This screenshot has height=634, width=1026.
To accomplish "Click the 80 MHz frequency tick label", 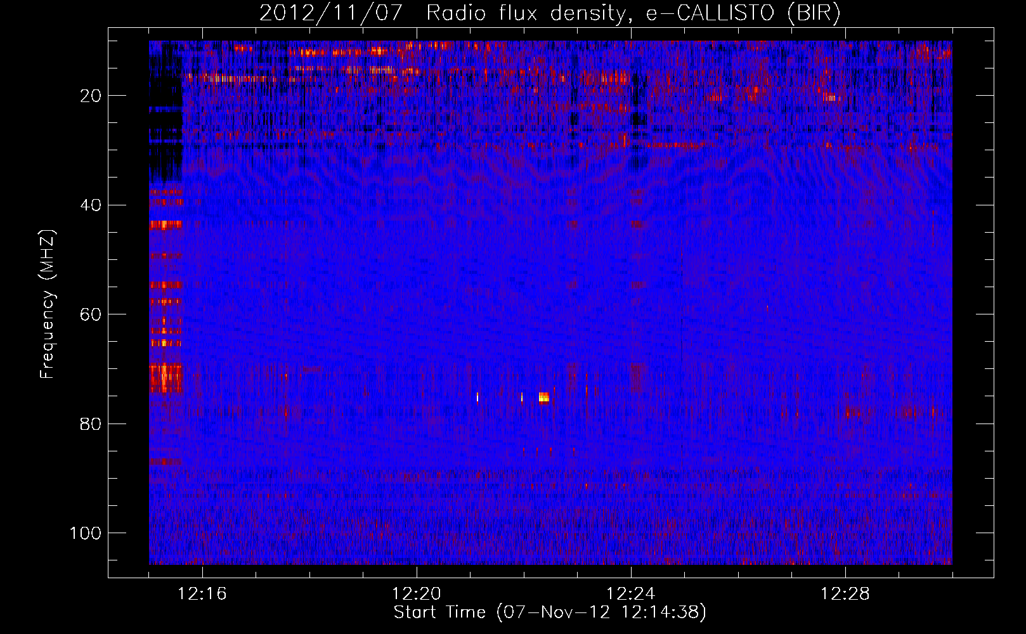I will (91, 424).
